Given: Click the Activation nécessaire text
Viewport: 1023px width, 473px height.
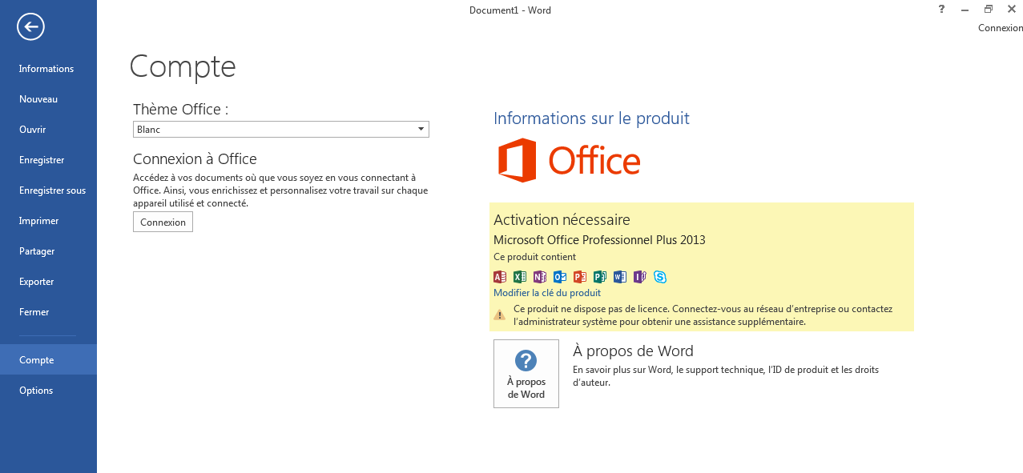Looking at the screenshot, I should 562,219.
